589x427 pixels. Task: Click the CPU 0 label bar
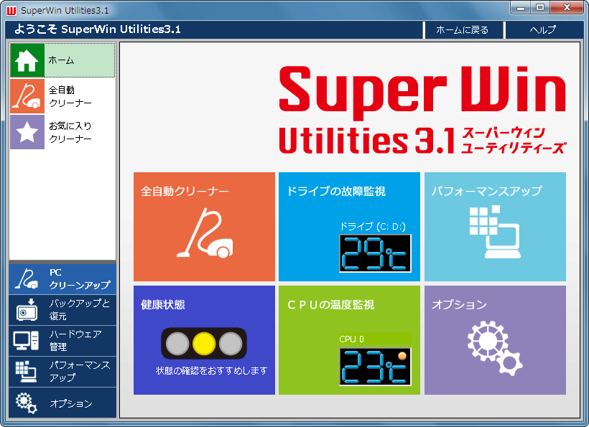tap(375, 339)
